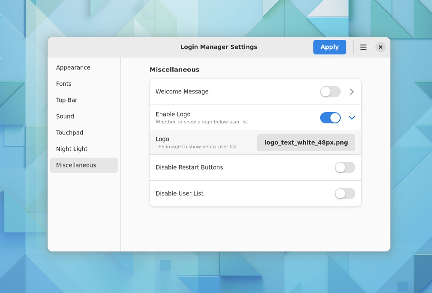Close the Login Manager Settings window

pyautogui.click(x=380, y=47)
